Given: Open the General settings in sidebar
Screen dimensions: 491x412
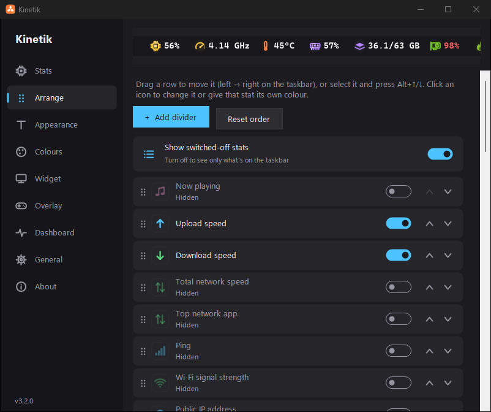Looking at the screenshot, I should (62, 259).
